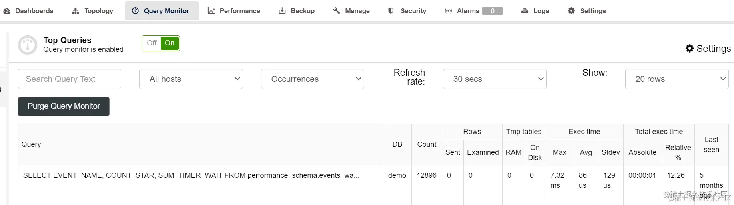Click the Topology network icon

(x=76, y=11)
